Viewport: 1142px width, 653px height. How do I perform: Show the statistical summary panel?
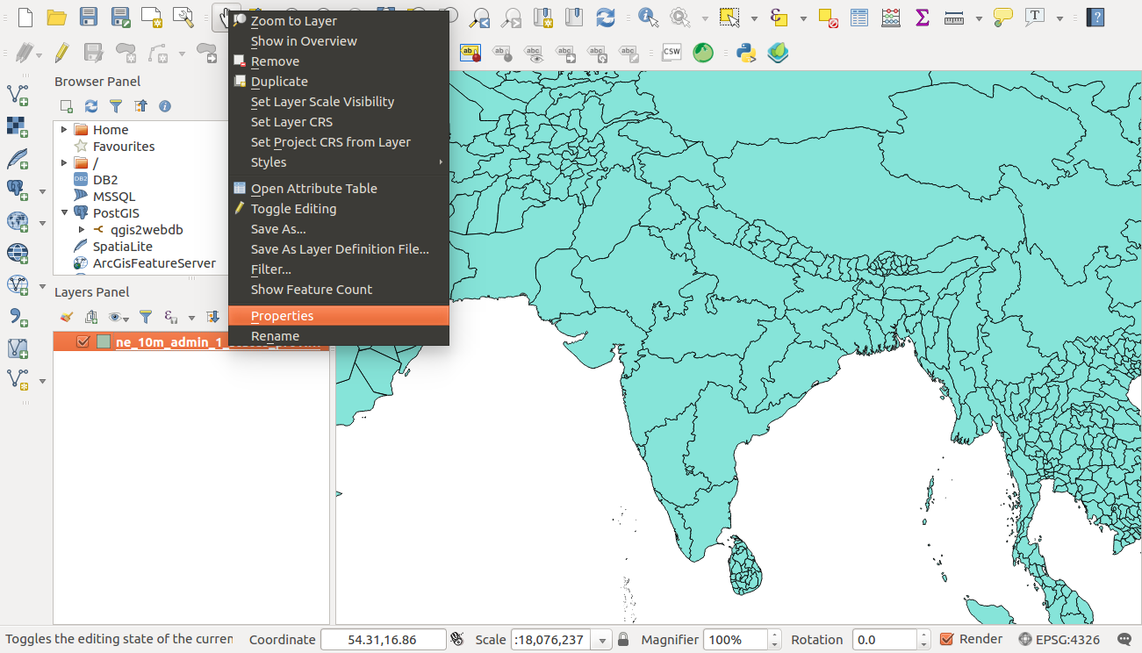pyautogui.click(x=922, y=16)
